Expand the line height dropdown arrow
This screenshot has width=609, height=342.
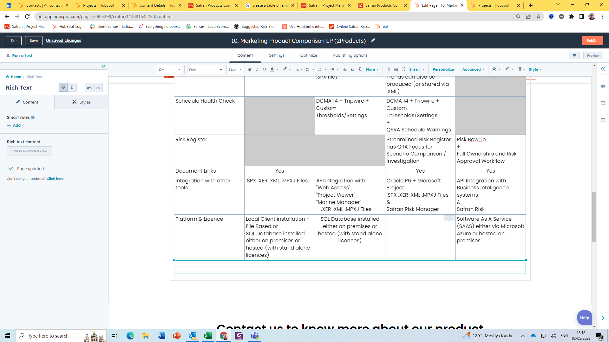pyautogui.click(x=338, y=70)
